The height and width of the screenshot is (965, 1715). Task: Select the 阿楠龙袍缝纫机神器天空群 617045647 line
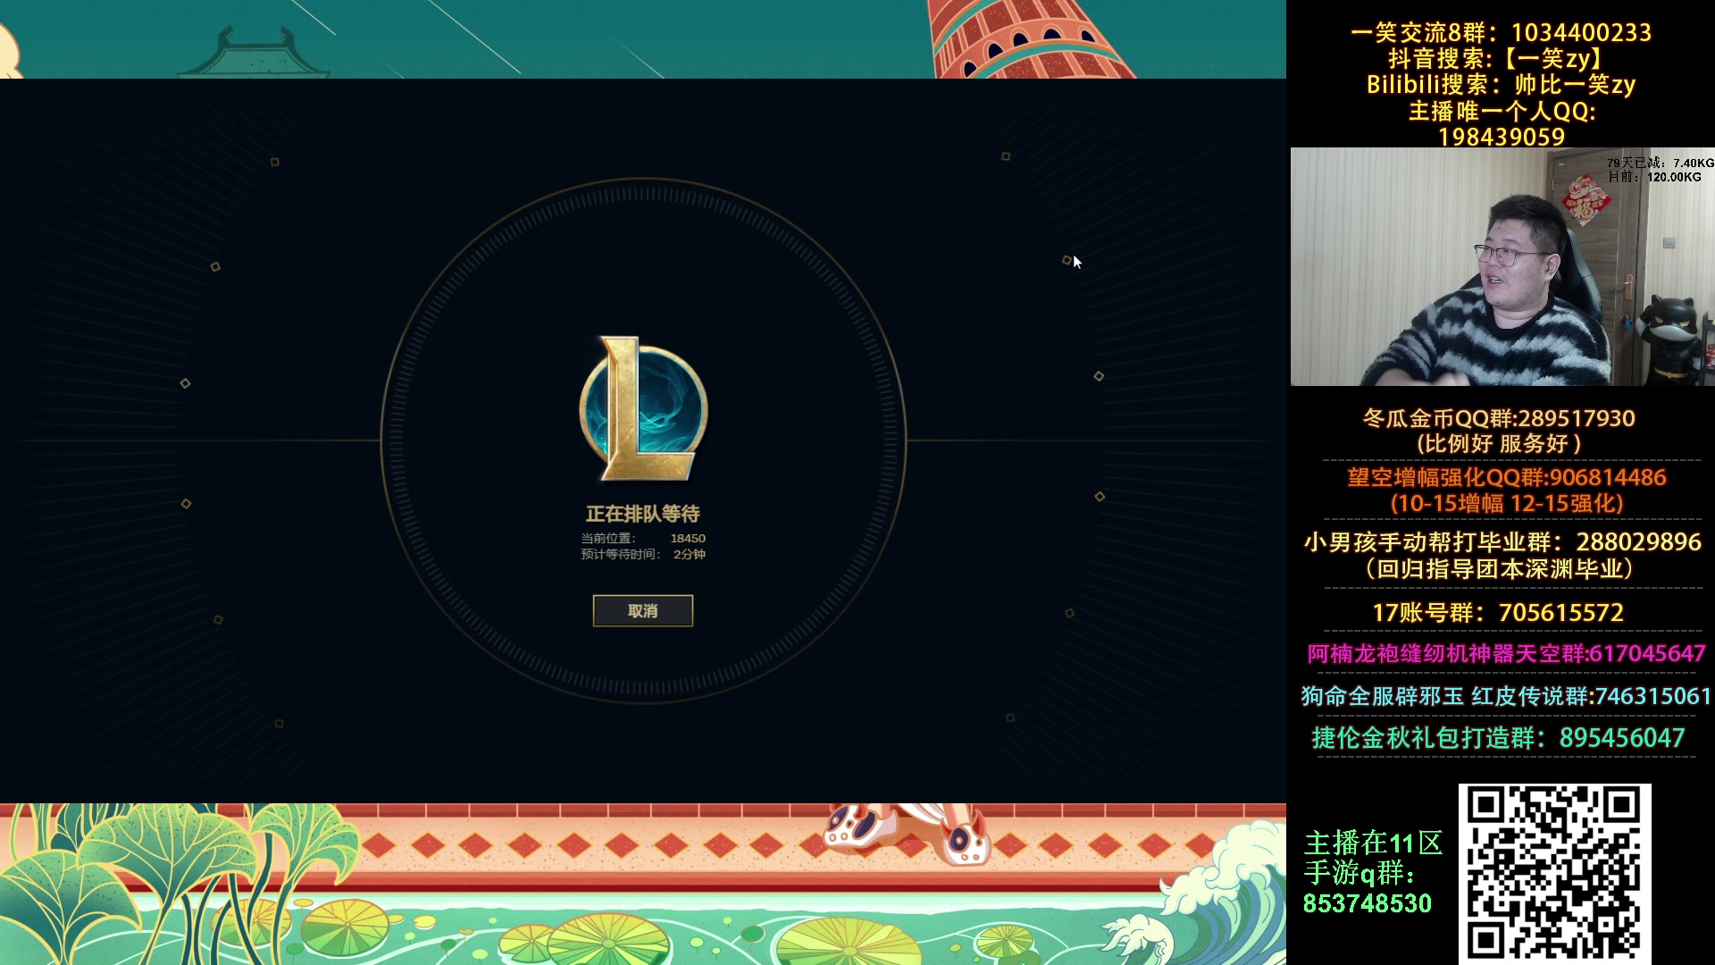click(1507, 654)
